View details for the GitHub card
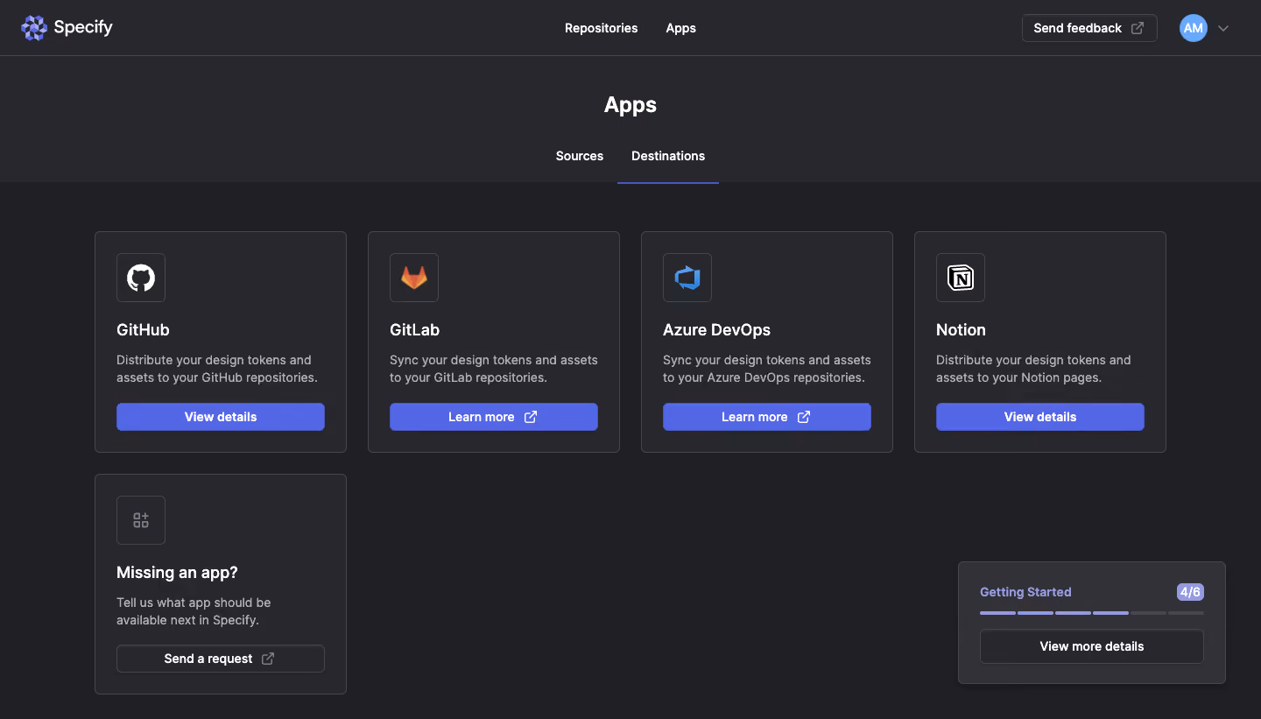Screen dimensions: 1261x719 point(221,417)
